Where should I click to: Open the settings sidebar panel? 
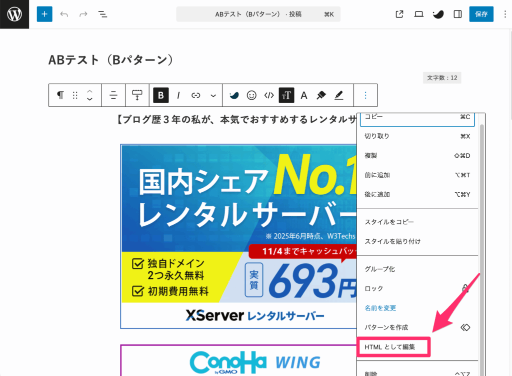(x=457, y=14)
